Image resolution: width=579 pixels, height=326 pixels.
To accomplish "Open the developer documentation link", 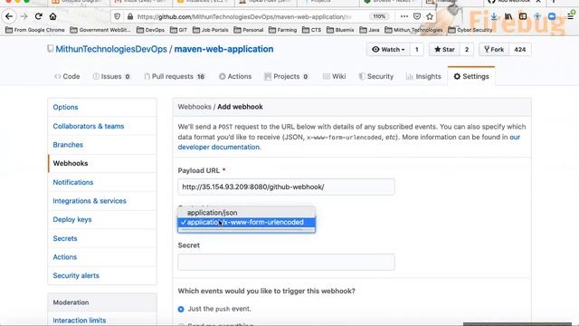I will pyautogui.click(x=219, y=147).
